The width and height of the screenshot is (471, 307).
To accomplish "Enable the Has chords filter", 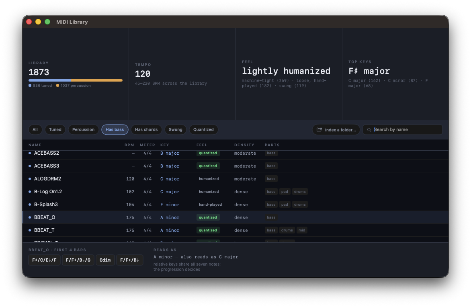I will pyautogui.click(x=146, y=129).
